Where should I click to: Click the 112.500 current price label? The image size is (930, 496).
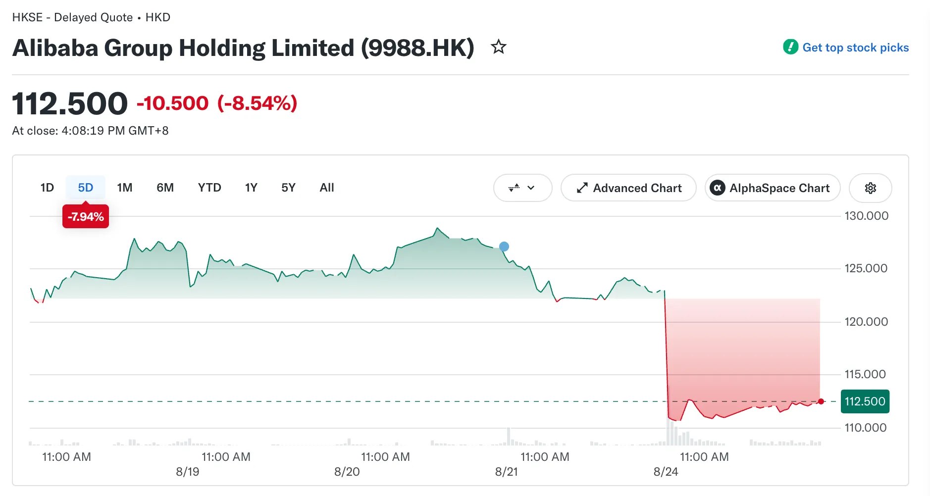pyautogui.click(x=865, y=401)
